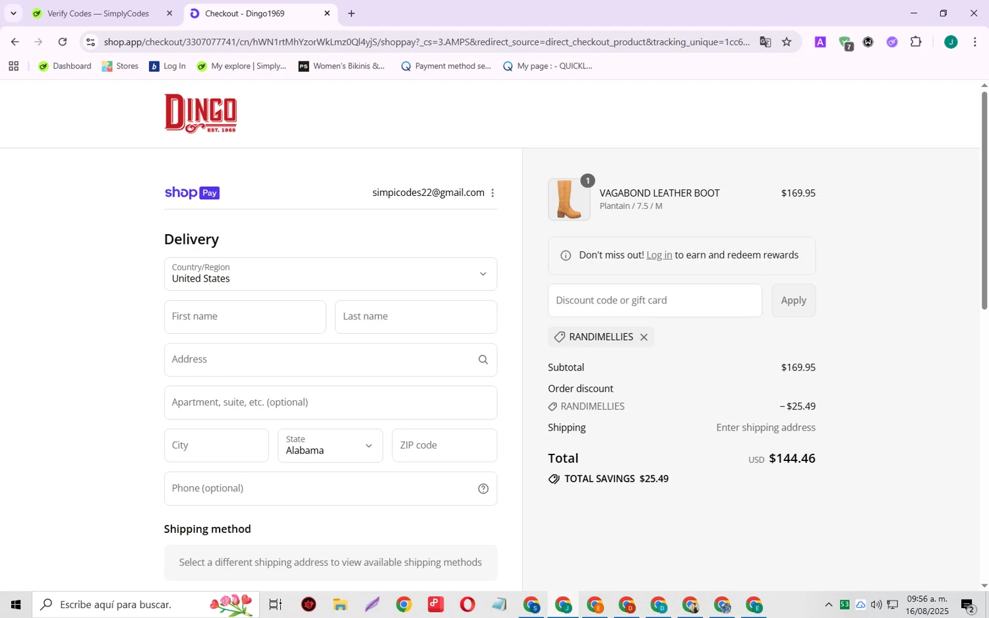
Task: Close the Checkout Dingo1969 tab
Action: click(327, 13)
